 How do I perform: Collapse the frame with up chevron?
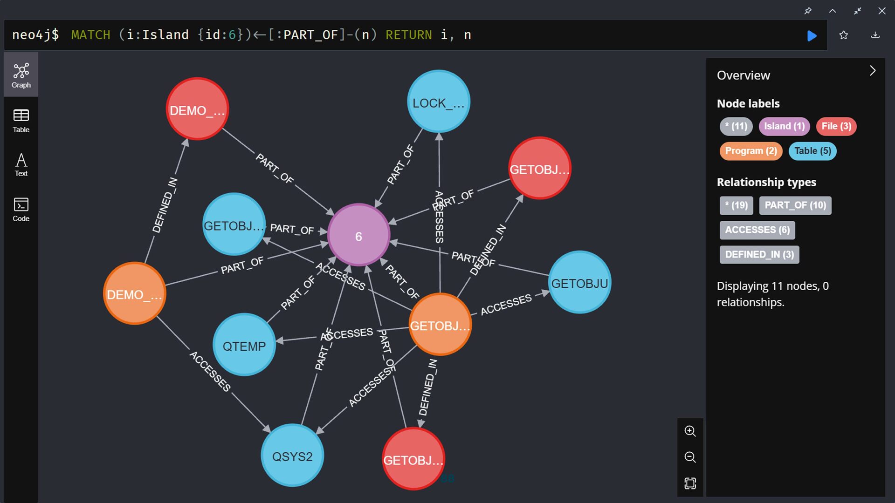tap(833, 11)
